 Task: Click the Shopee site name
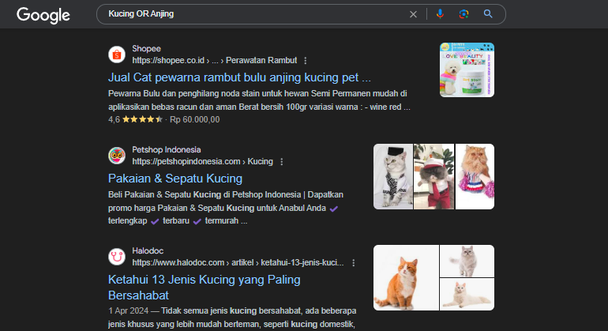pyautogui.click(x=146, y=48)
